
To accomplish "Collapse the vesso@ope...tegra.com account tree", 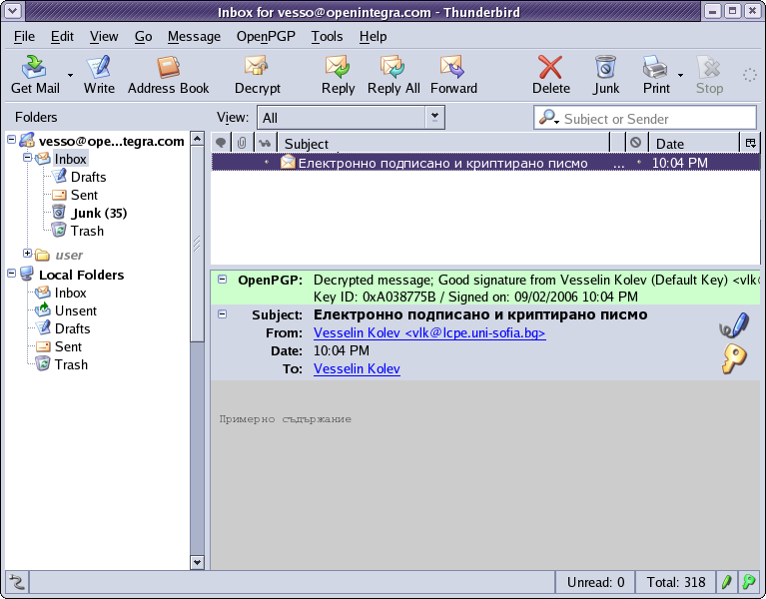I will [11, 140].
